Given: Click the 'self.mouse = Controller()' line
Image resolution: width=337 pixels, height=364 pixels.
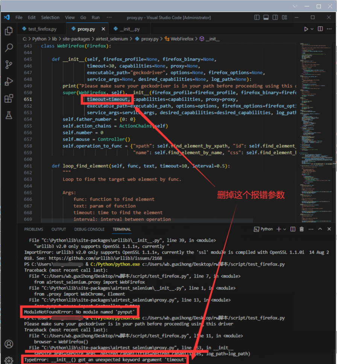Looking at the screenshot, I should click(96, 139).
